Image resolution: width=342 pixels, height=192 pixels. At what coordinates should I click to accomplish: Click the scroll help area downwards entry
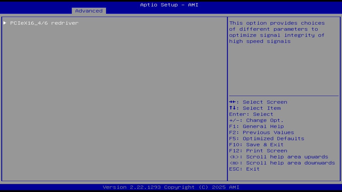[x=282, y=163]
